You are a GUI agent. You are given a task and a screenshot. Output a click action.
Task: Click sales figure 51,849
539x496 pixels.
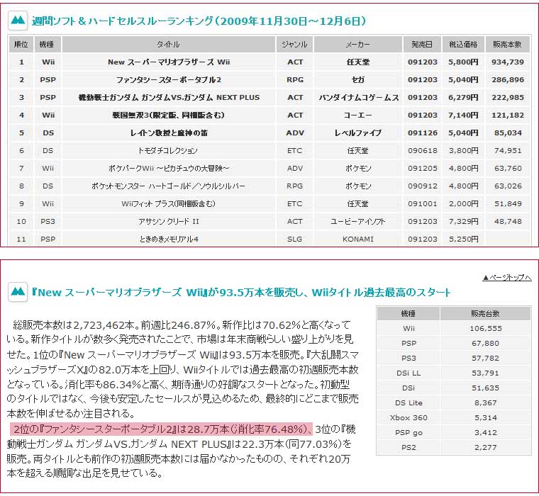508,203
